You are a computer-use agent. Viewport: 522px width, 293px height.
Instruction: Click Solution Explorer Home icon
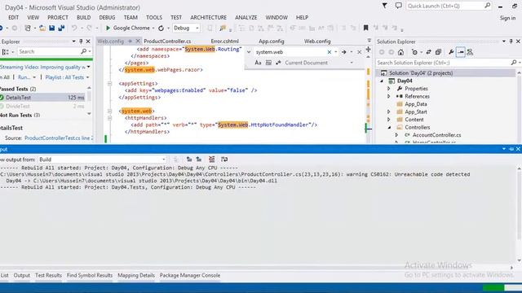coord(400,52)
